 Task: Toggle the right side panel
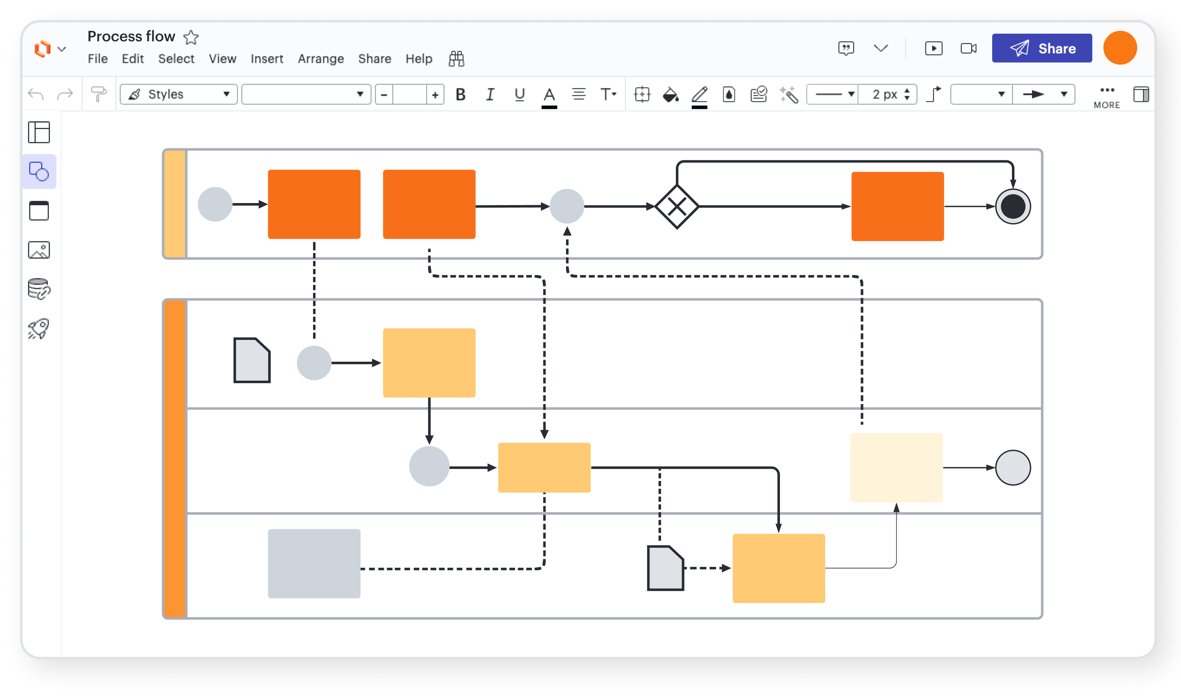(x=1141, y=95)
